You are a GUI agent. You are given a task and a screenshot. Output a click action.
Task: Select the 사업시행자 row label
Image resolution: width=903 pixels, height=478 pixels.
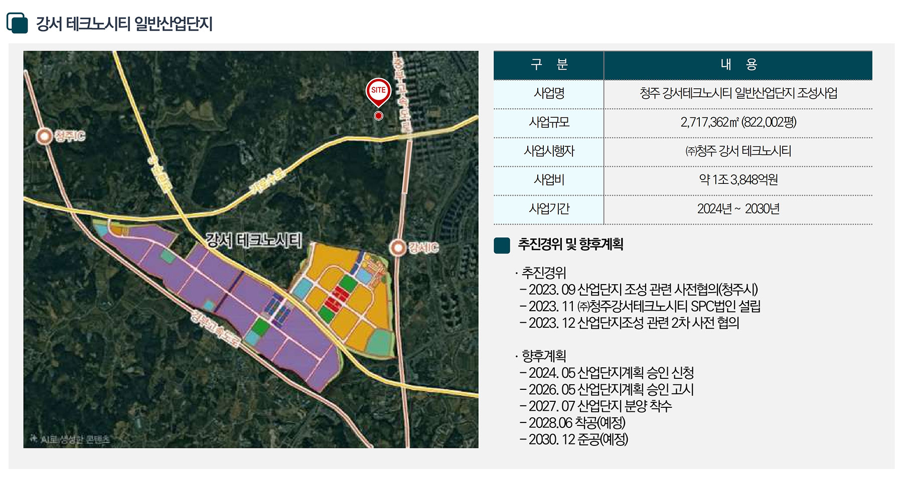pos(549,151)
